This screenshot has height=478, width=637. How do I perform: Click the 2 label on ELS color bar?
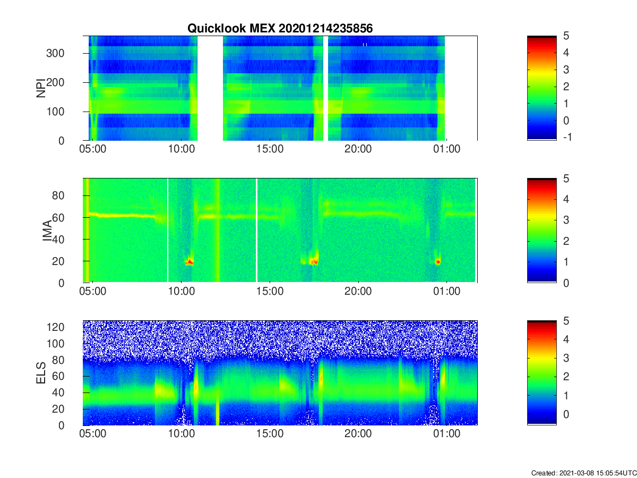click(566, 377)
